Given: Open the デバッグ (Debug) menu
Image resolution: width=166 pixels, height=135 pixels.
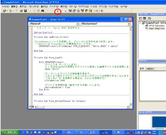Looking at the screenshot, I should point(54,7).
